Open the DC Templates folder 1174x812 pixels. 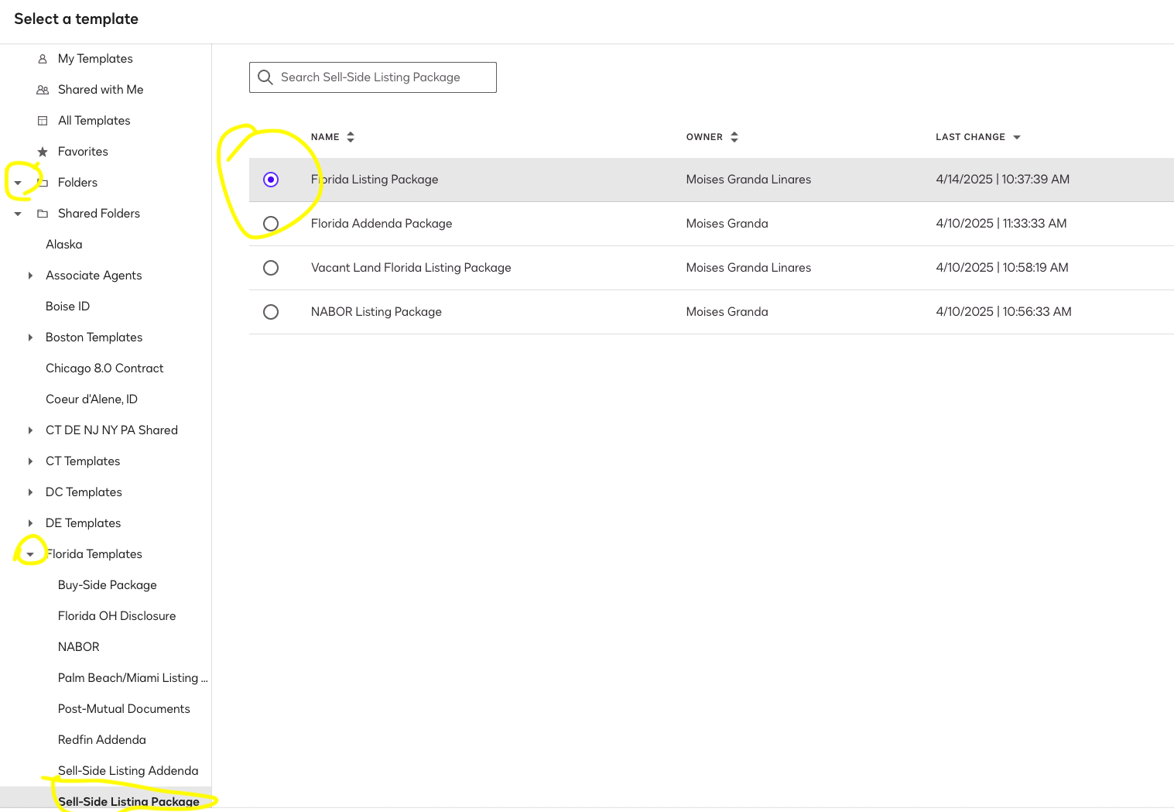click(x=84, y=492)
